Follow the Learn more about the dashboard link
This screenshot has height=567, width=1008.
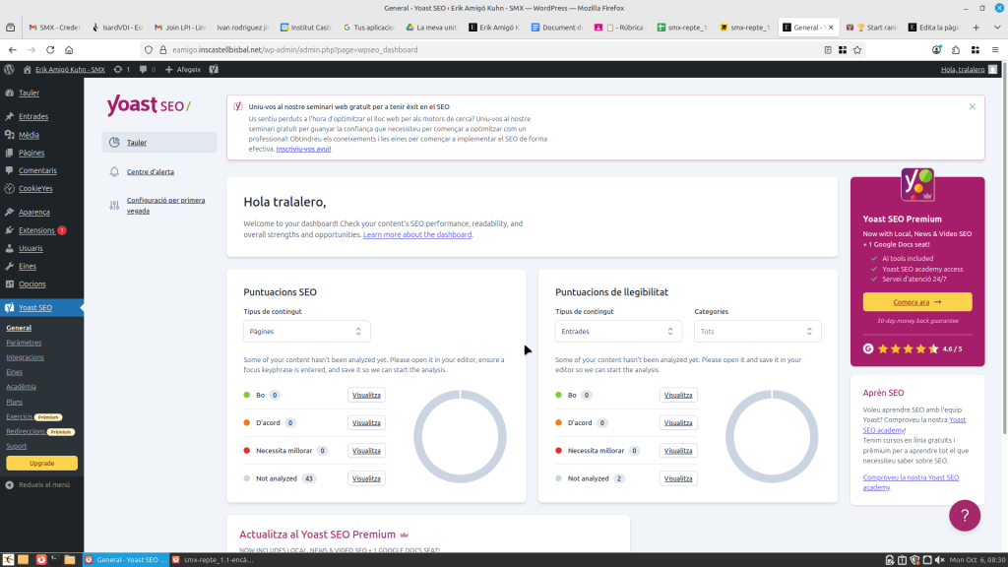(x=417, y=235)
